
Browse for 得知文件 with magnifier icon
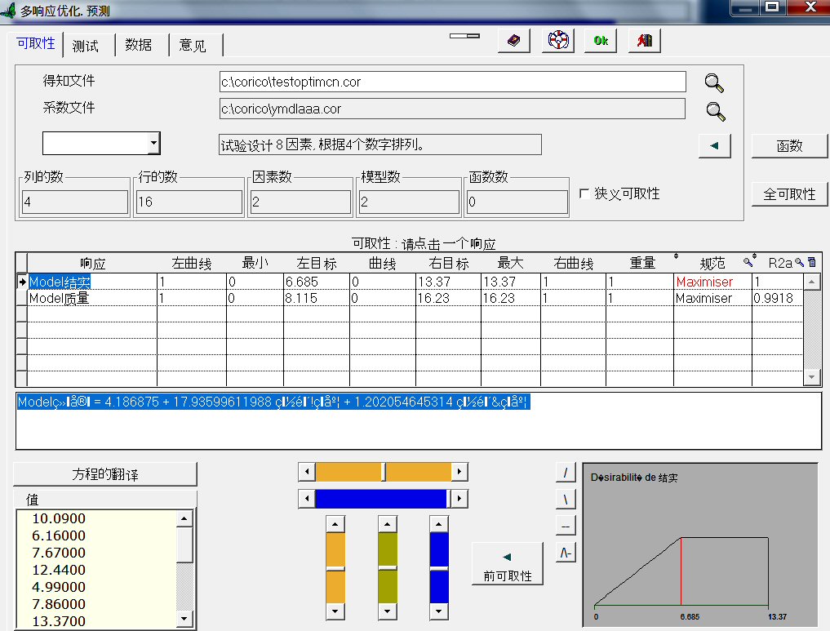715,82
